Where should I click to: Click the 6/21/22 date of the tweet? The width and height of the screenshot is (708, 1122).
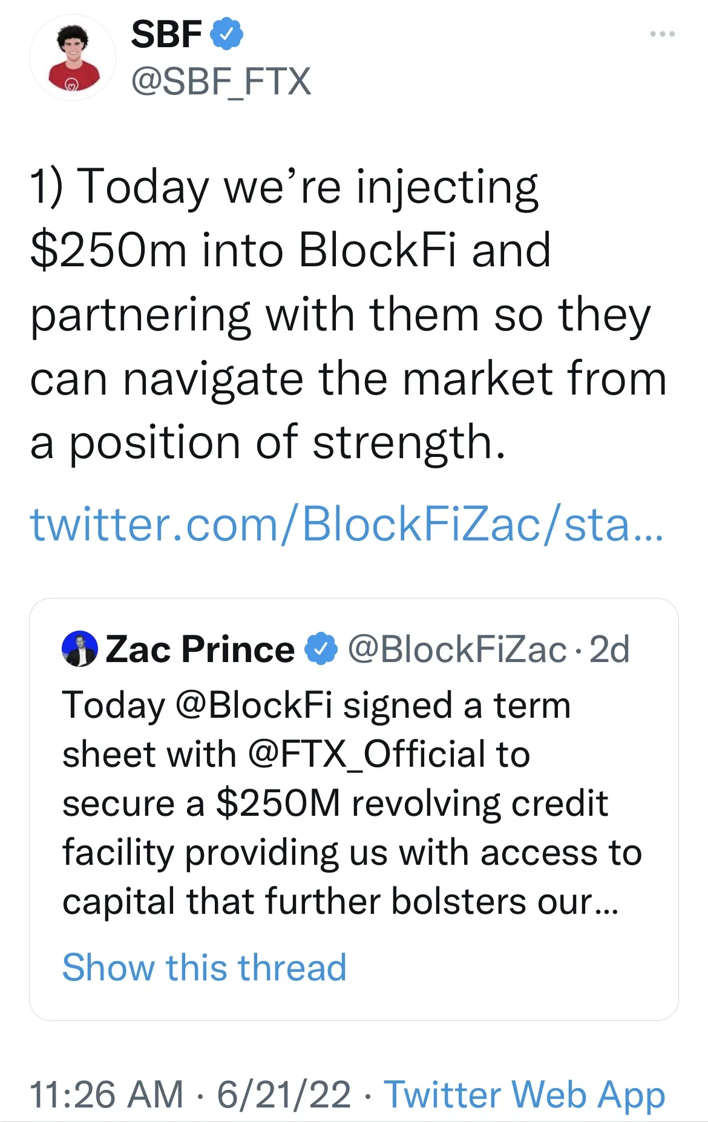coord(284,1094)
